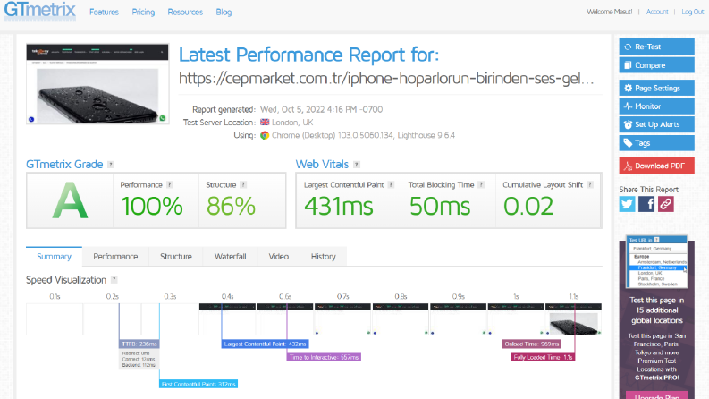The width and height of the screenshot is (709, 399).
Task: Click the Re-Test button
Action: [656, 47]
